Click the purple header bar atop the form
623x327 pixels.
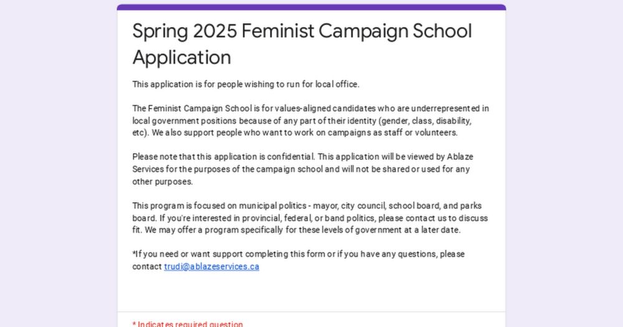tap(311, 7)
